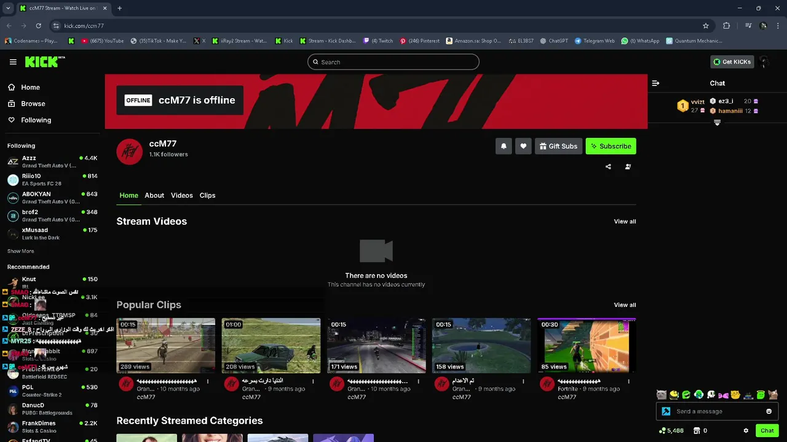View all Stream Videos
The image size is (787, 442).
(x=625, y=222)
